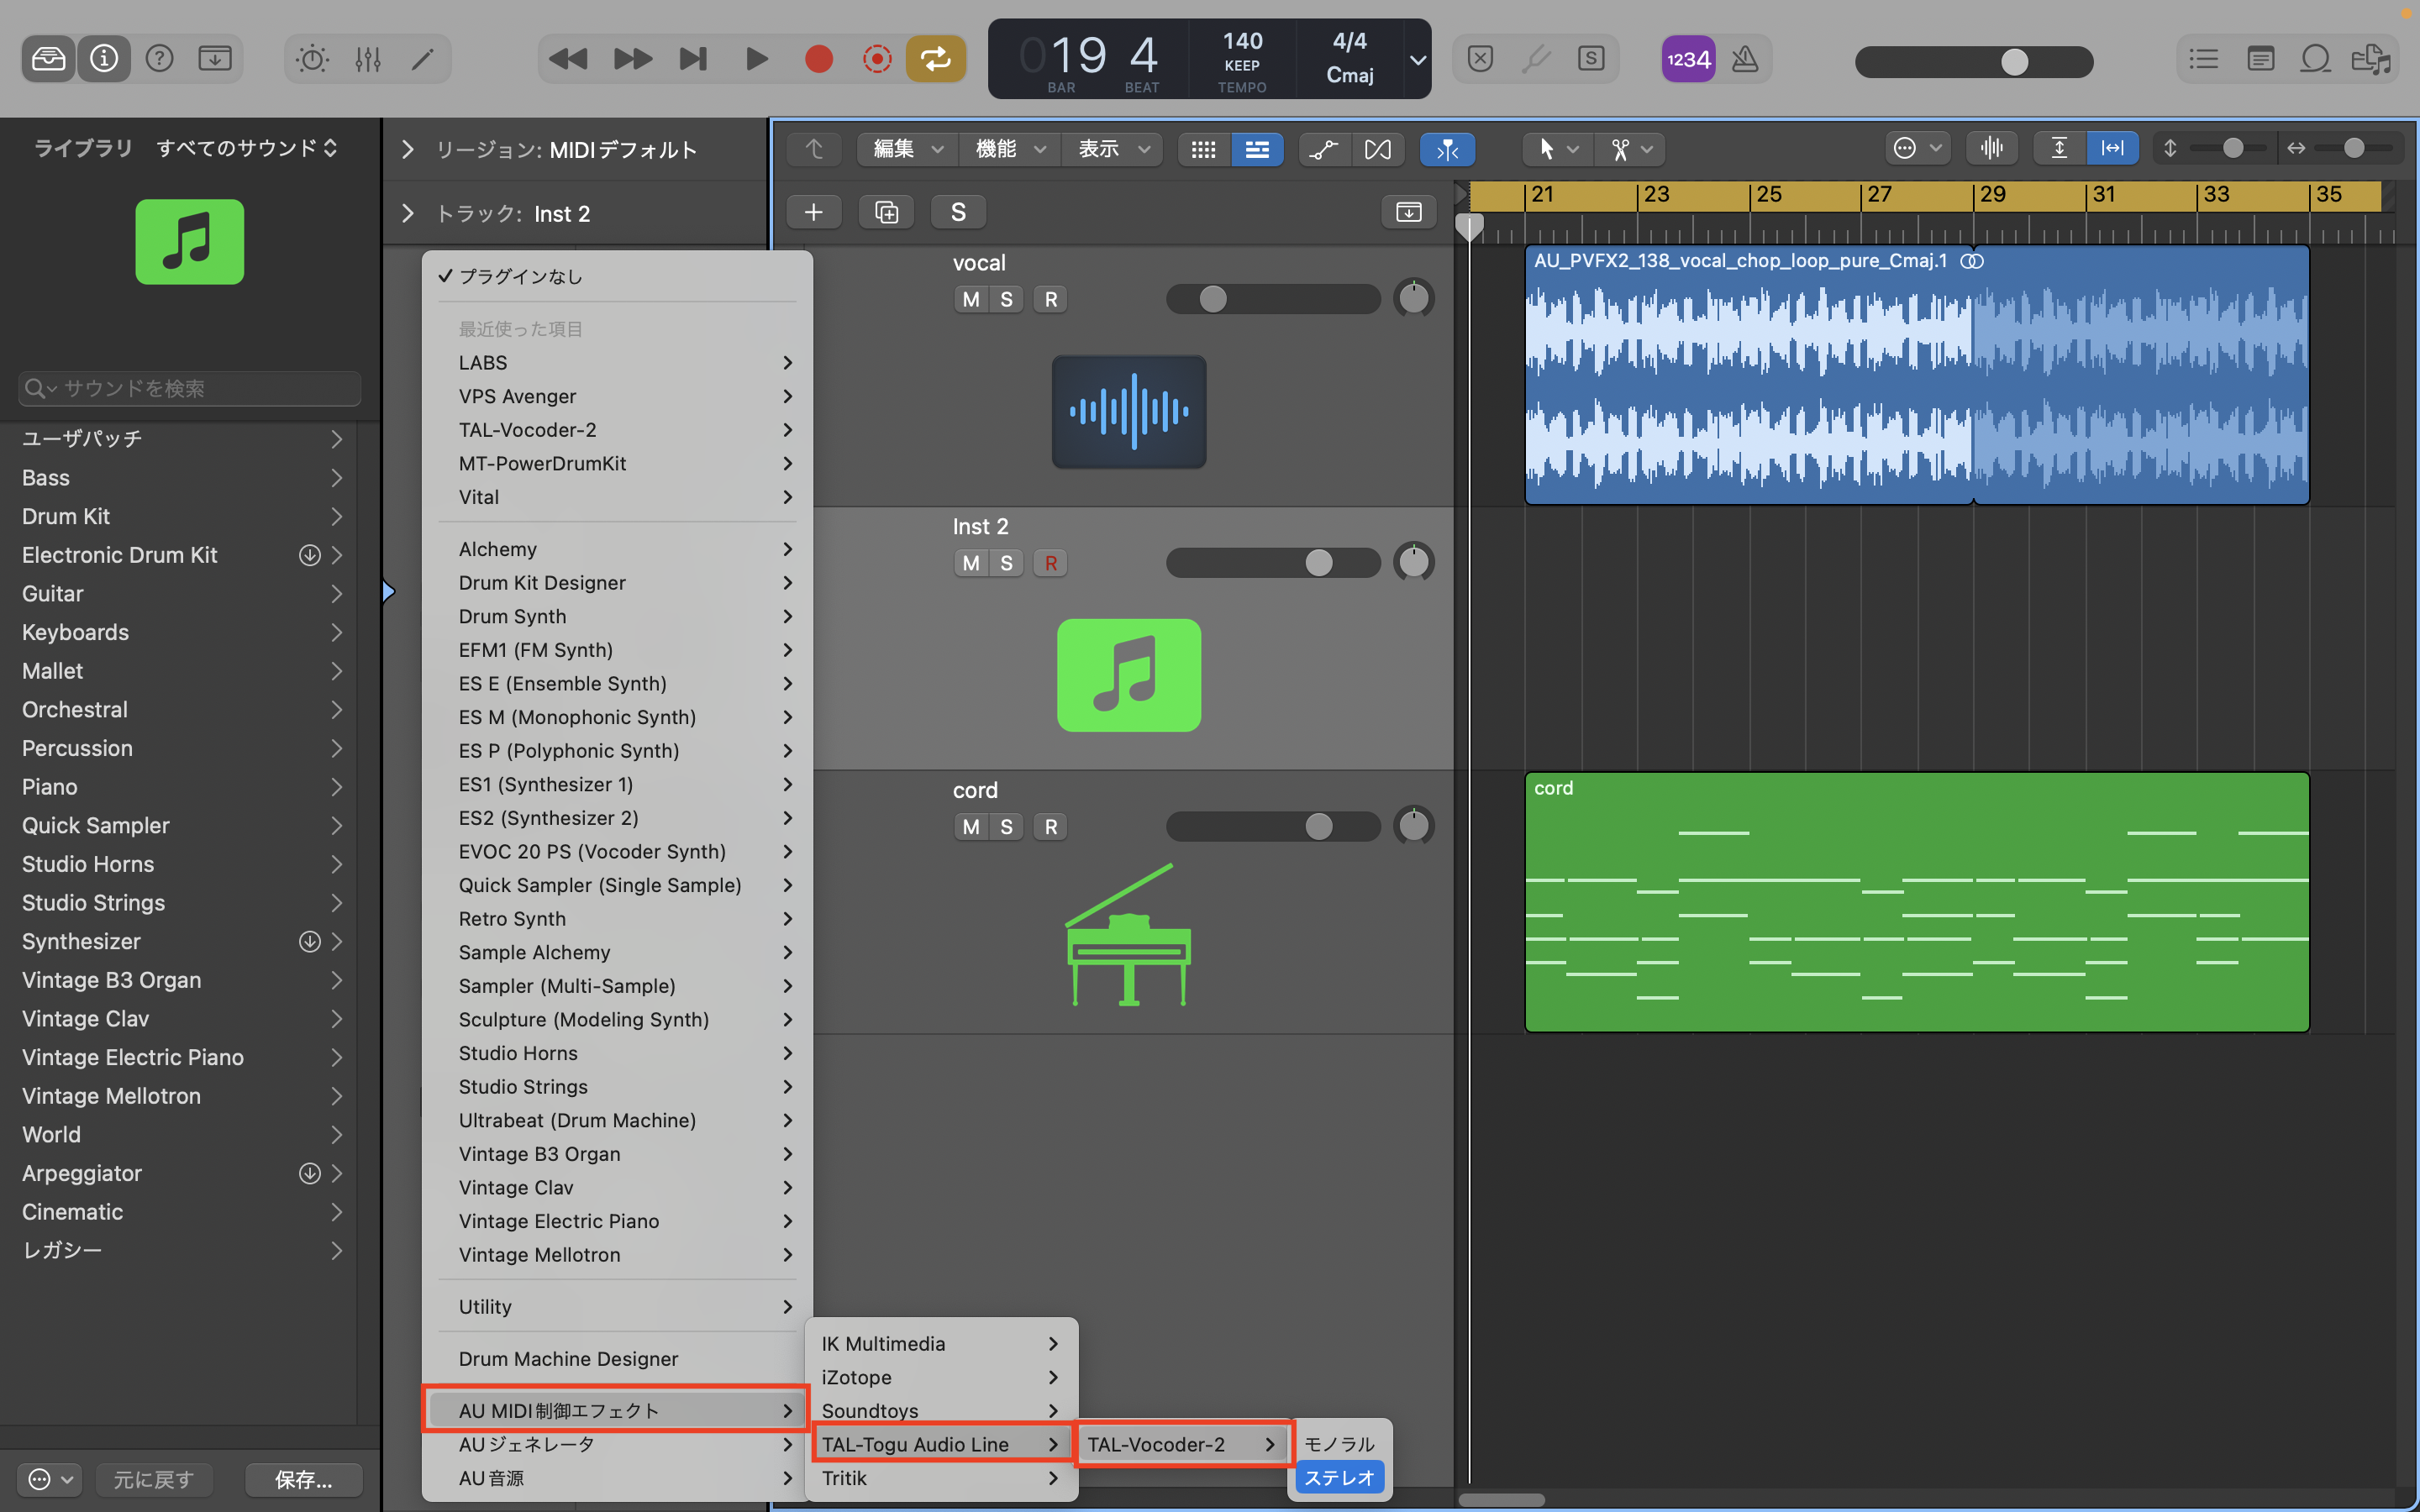Click the 元に戻す button
The width and height of the screenshot is (2420, 1512).
tap(154, 1479)
